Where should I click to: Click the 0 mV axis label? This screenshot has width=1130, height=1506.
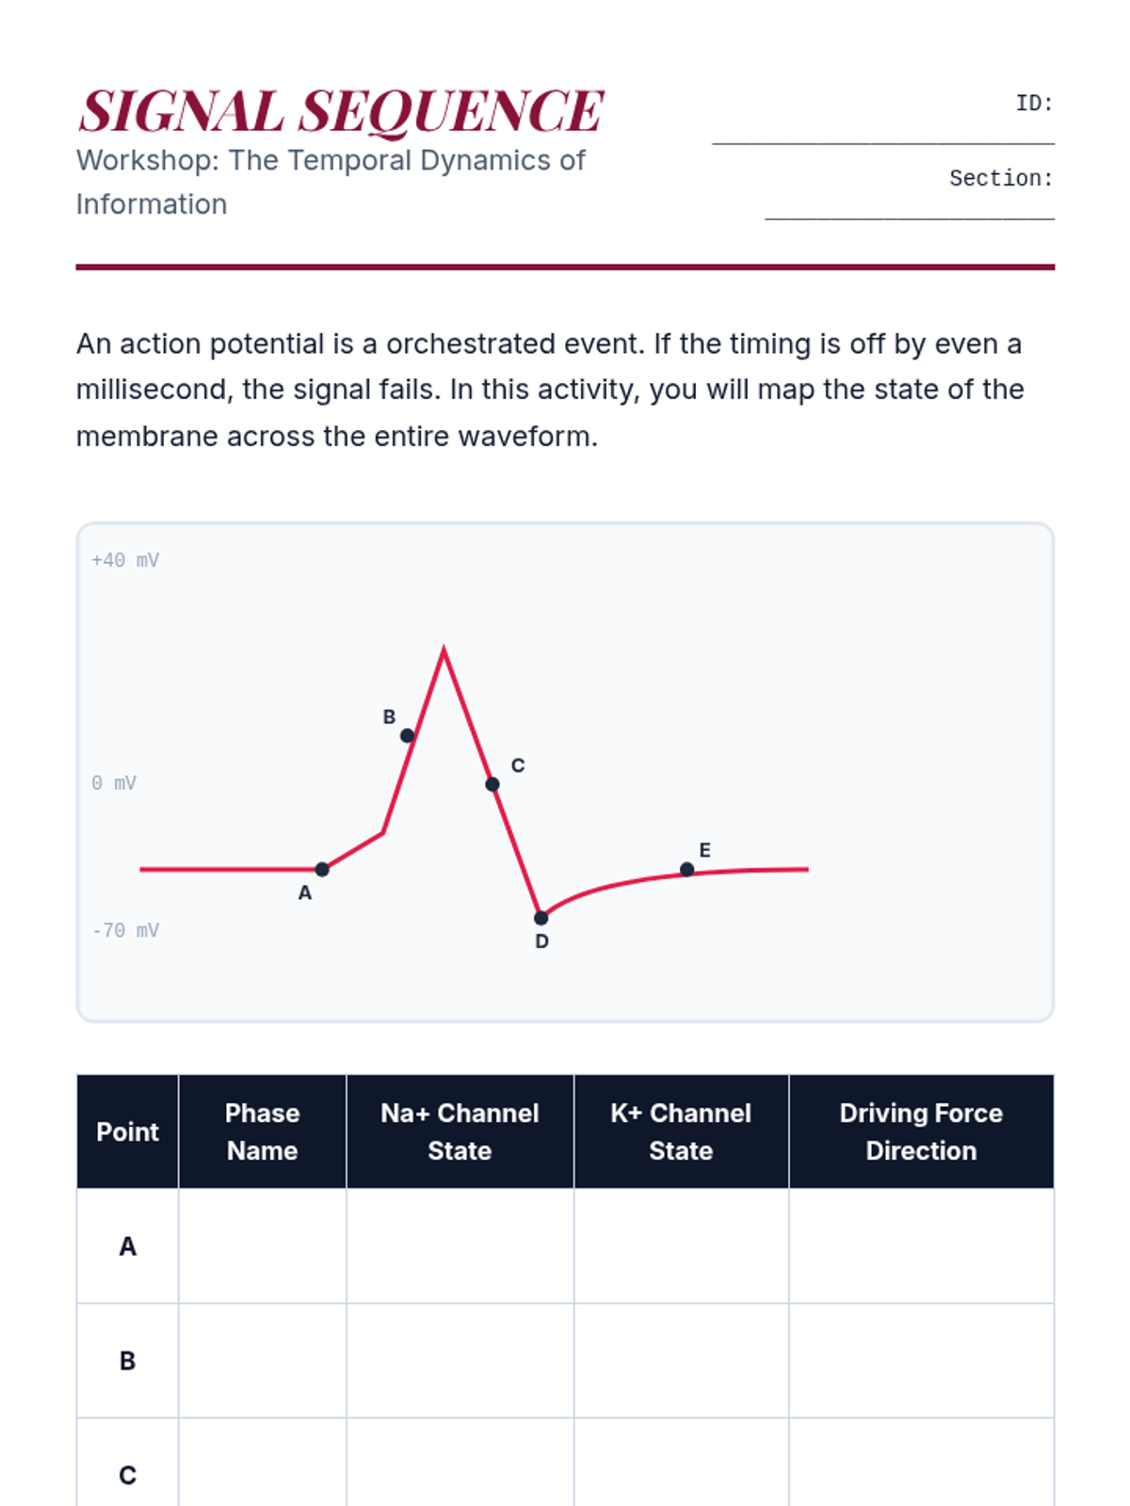(x=114, y=783)
